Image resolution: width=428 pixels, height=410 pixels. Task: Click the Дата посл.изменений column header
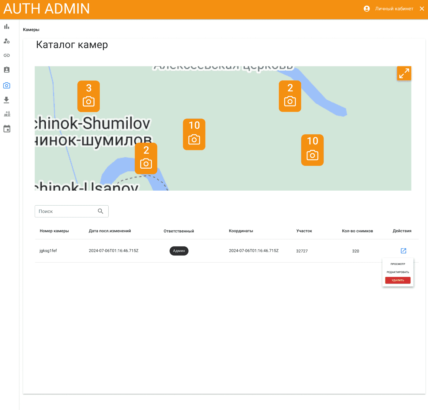(110, 231)
